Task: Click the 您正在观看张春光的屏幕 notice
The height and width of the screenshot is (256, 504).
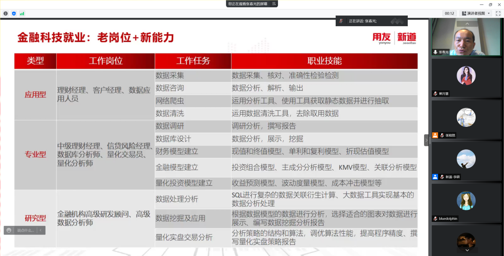Action: tap(247, 4)
